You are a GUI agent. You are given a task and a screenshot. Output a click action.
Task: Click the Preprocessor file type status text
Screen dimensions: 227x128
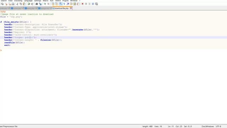pyautogui.click(x=9, y=127)
